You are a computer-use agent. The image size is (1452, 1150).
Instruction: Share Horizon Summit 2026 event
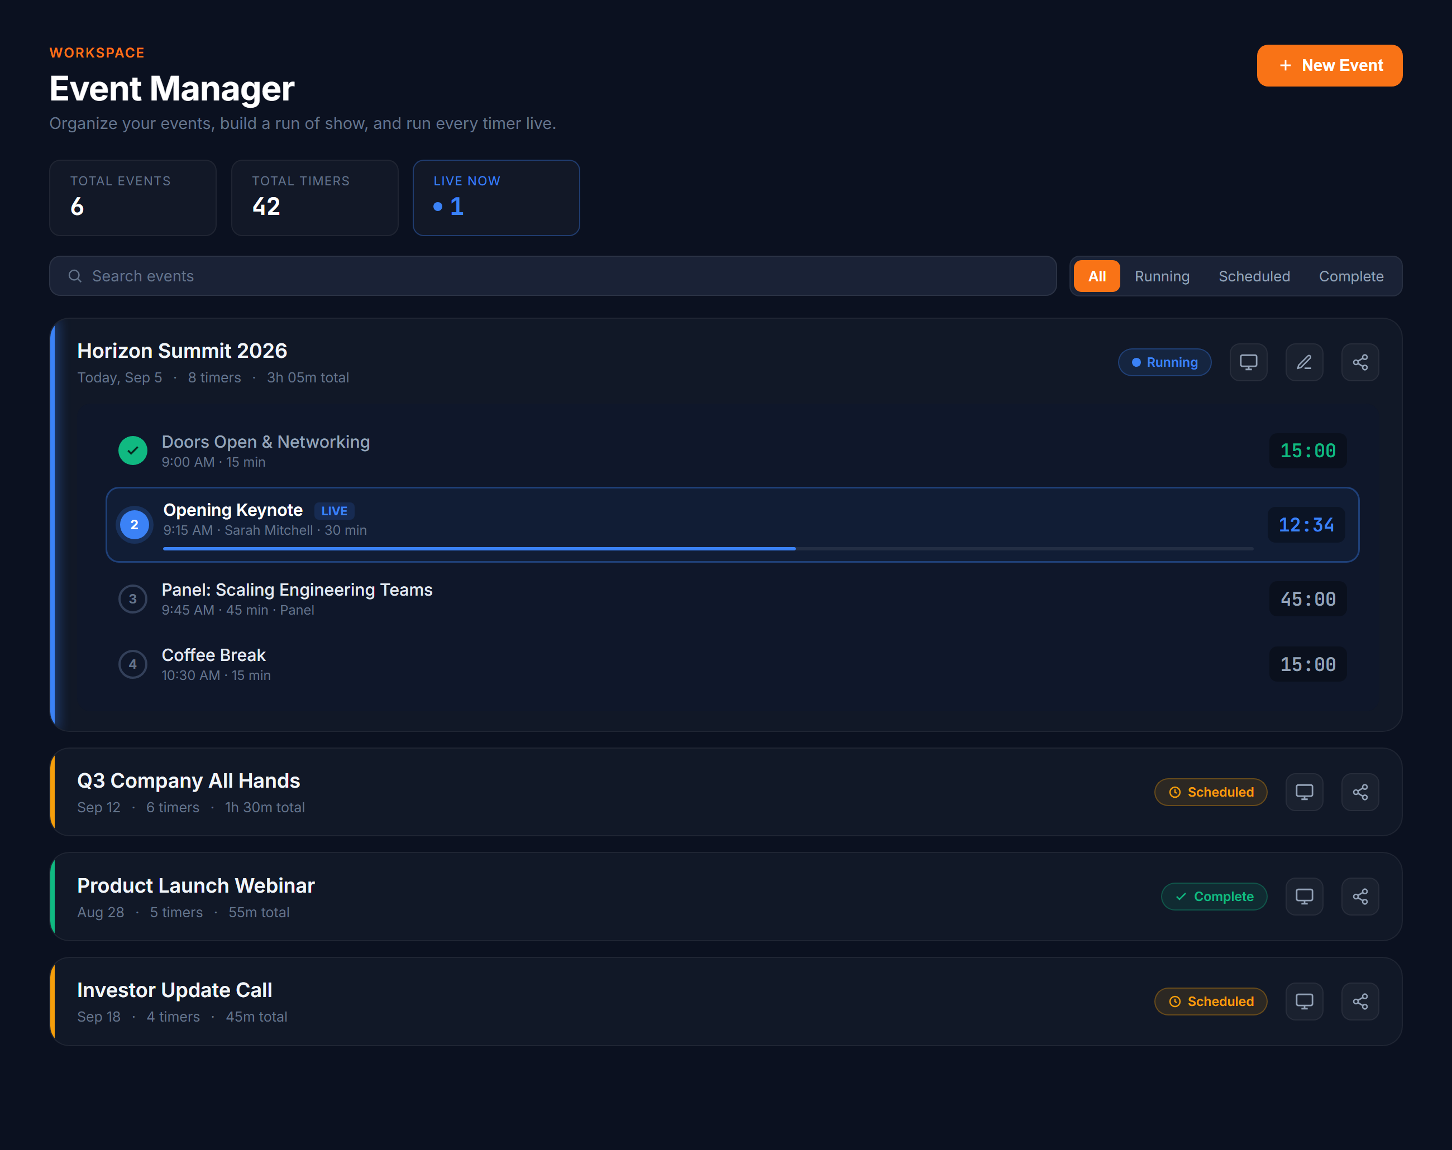[1360, 362]
